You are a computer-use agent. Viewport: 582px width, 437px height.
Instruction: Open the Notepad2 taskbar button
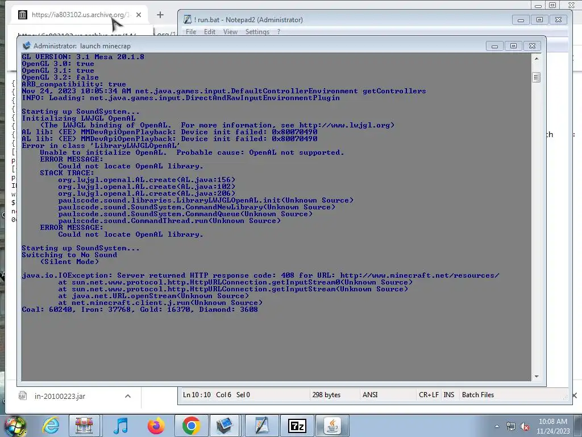click(x=261, y=426)
